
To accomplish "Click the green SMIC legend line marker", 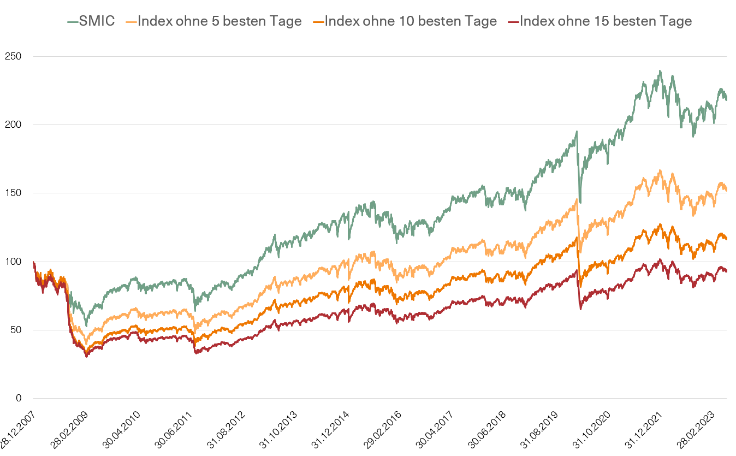I will (x=73, y=22).
